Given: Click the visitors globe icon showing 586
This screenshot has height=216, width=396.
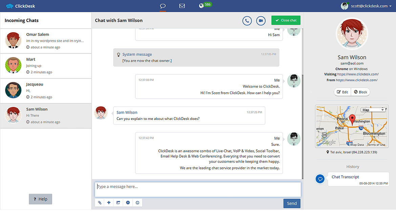Looking at the screenshot, I should click(201, 5).
